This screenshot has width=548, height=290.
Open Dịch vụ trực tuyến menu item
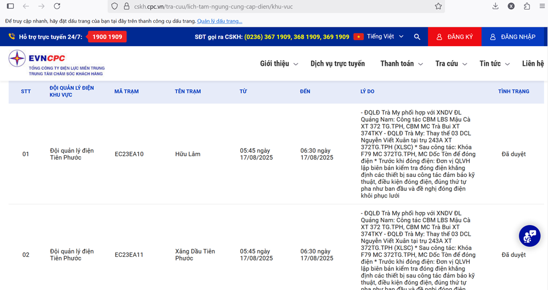(338, 64)
